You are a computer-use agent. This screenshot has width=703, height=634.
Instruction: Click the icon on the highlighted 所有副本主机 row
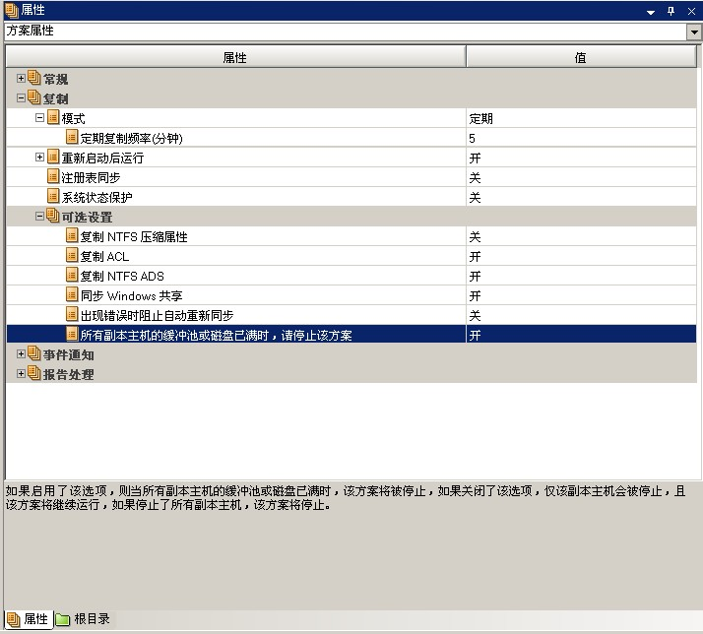(x=72, y=335)
